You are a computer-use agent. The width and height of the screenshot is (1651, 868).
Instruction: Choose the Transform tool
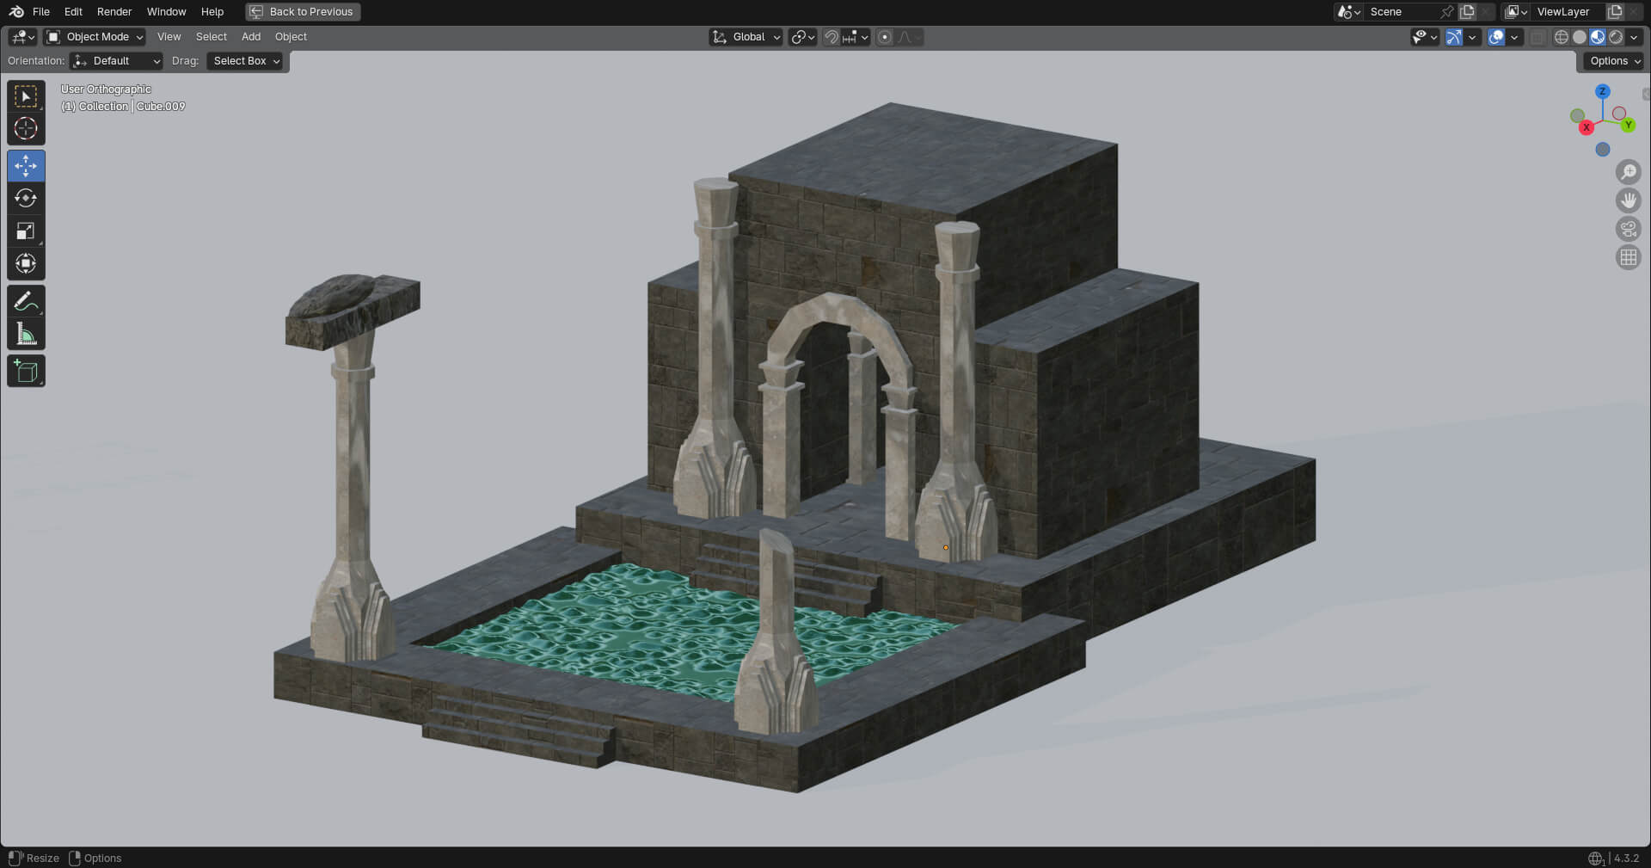26,263
